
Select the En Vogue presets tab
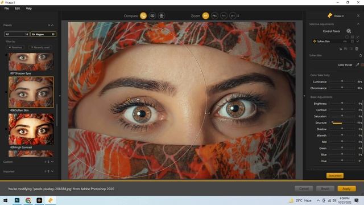click(x=43, y=34)
